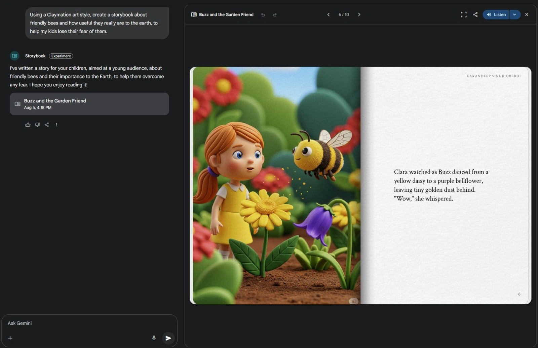
Task: Close the storybook panel
Action: point(527,14)
